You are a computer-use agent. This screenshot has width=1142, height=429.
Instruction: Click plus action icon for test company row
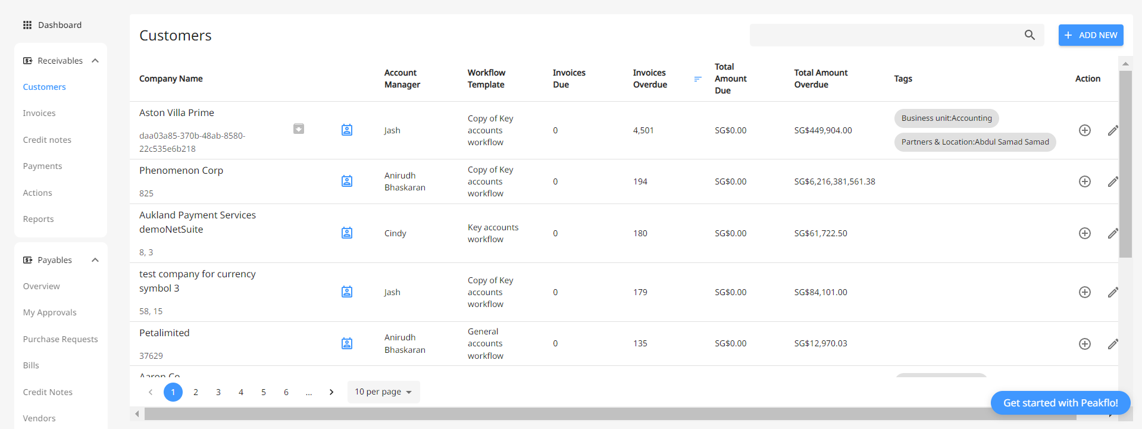point(1085,292)
